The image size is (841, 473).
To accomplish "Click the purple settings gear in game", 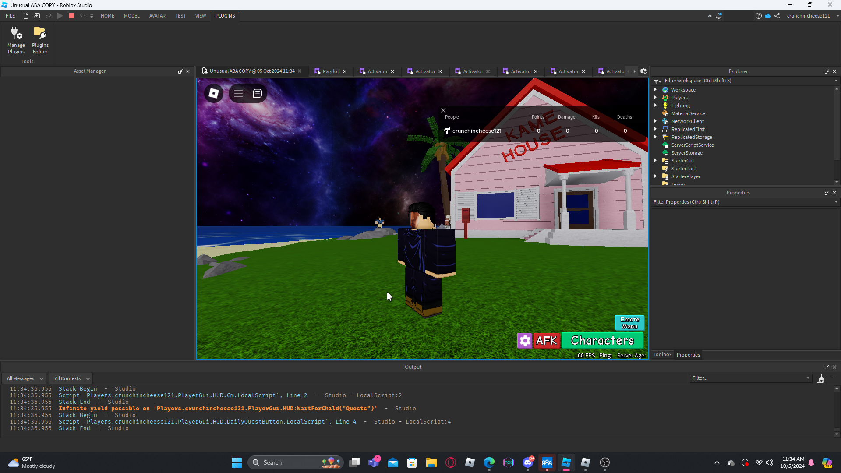I will click(x=524, y=340).
